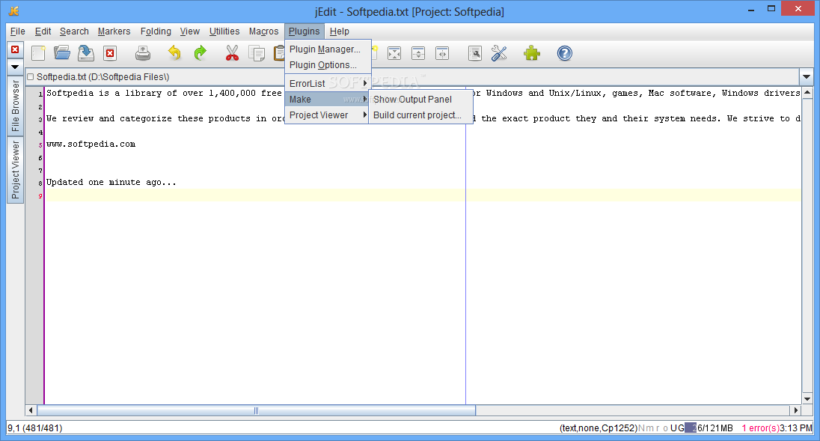Open the Help menu
The image size is (820, 441).
pyautogui.click(x=340, y=31)
